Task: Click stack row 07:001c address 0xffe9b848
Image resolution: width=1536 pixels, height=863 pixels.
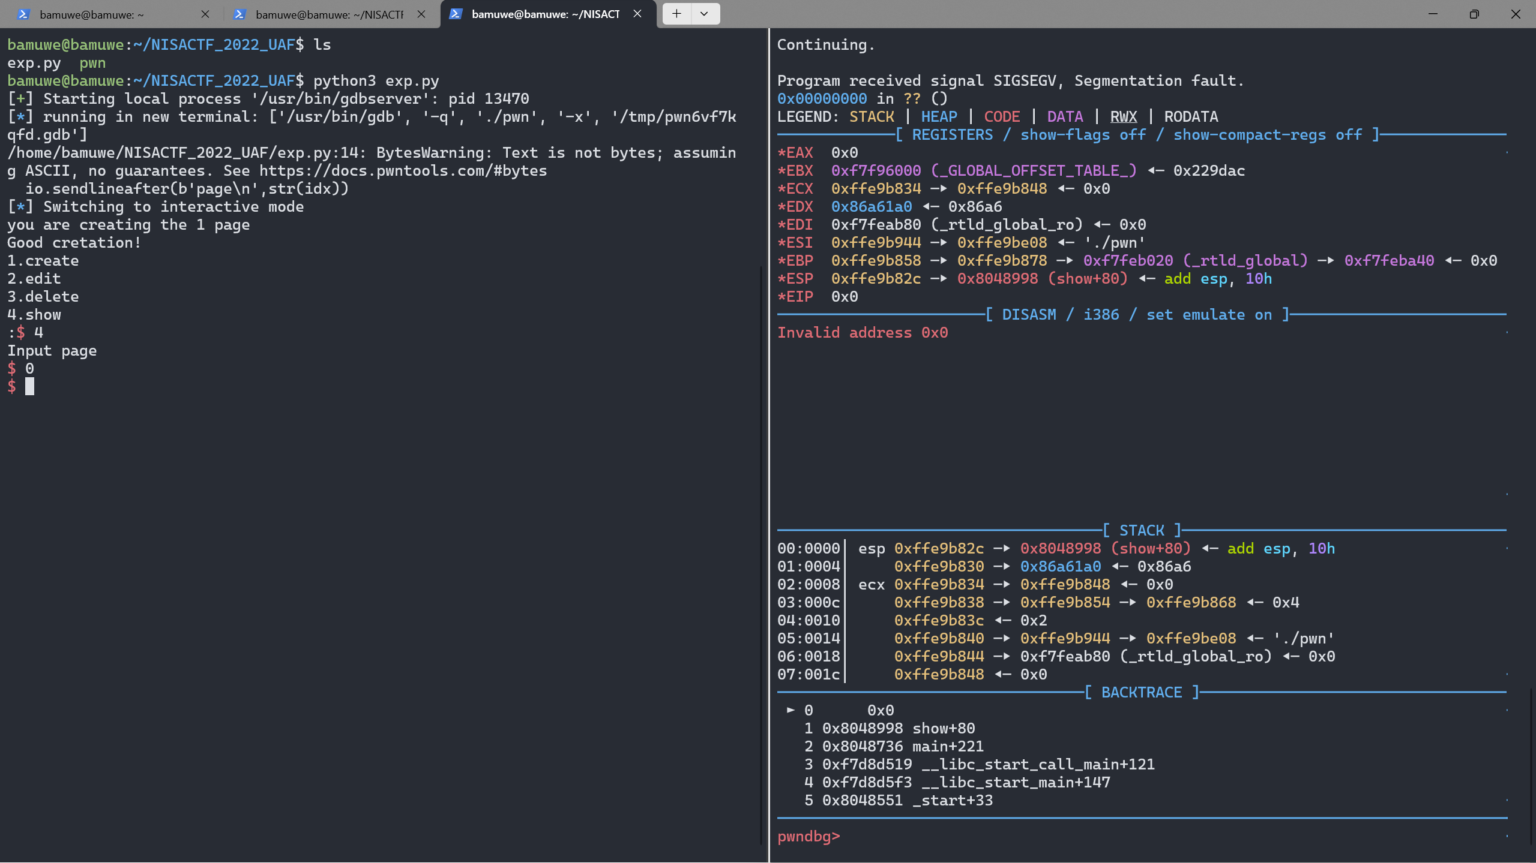Action: (x=939, y=675)
